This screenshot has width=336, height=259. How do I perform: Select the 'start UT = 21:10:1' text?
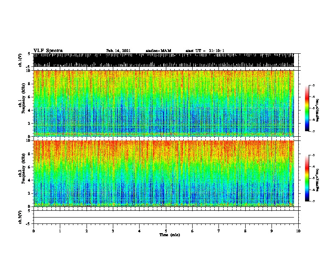coord(205,51)
